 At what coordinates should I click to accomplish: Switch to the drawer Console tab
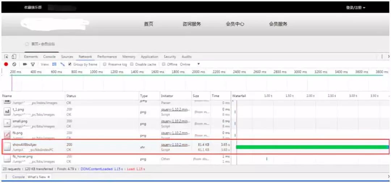coord(18,177)
